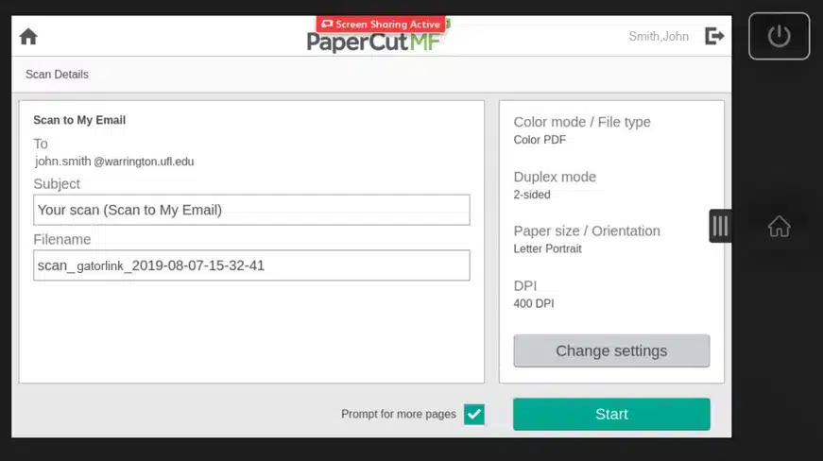The image size is (823, 461).
Task: Click the three-bar side panel handle
Action: click(x=720, y=226)
